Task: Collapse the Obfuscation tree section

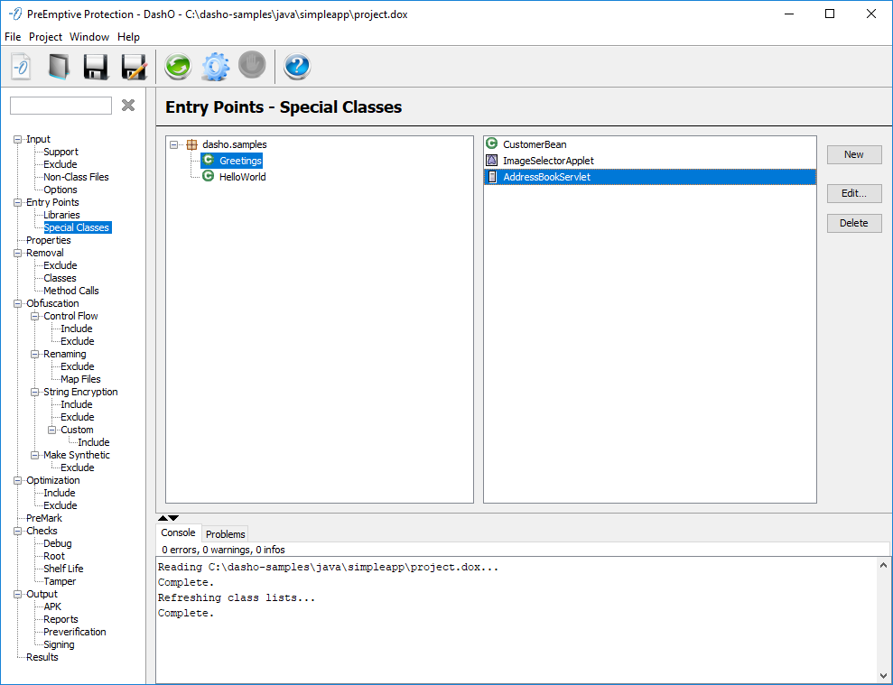Action: (17, 303)
